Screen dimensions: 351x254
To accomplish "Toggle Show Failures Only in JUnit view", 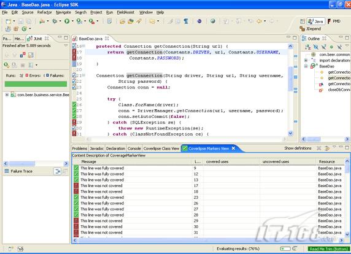I will 23,55.
